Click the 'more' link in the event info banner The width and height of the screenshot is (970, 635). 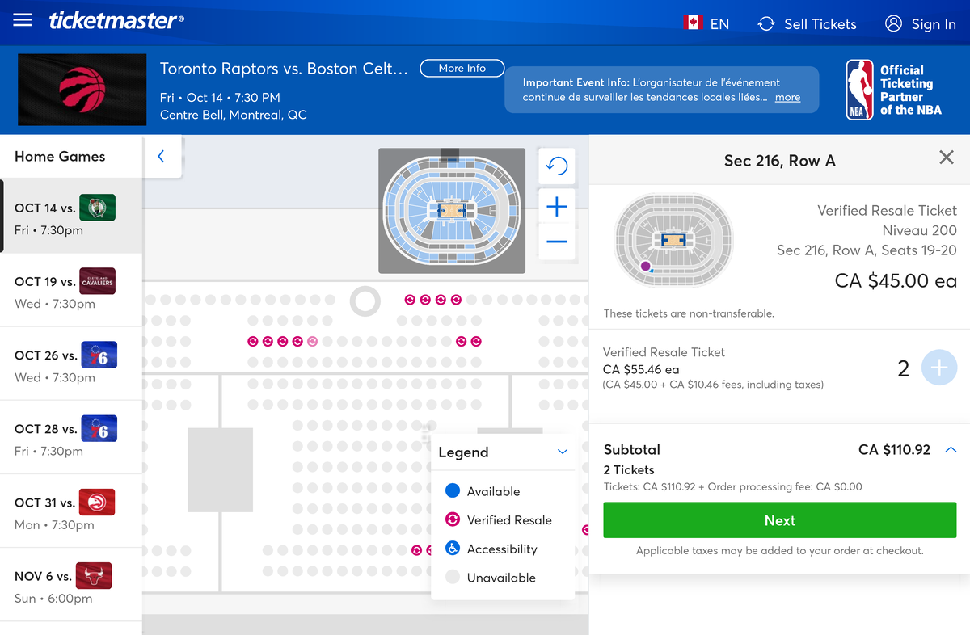[787, 97]
